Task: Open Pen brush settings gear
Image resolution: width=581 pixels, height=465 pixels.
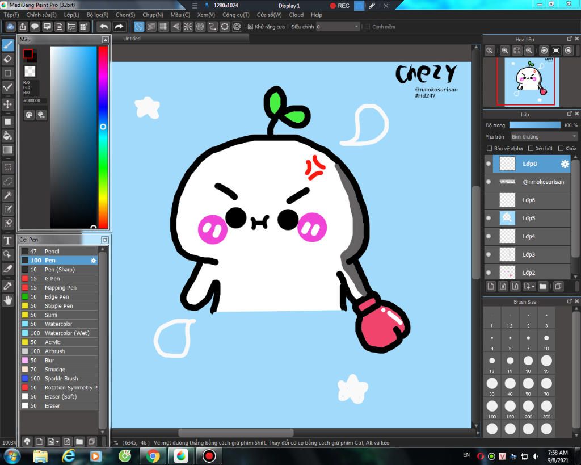Action: pos(94,261)
